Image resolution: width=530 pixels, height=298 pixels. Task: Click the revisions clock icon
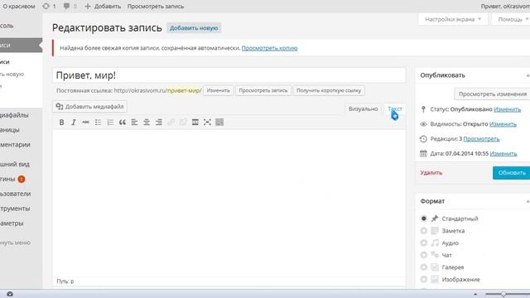pyautogui.click(x=423, y=139)
